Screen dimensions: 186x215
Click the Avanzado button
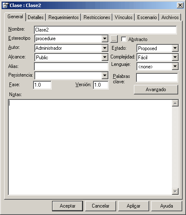click(156, 89)
